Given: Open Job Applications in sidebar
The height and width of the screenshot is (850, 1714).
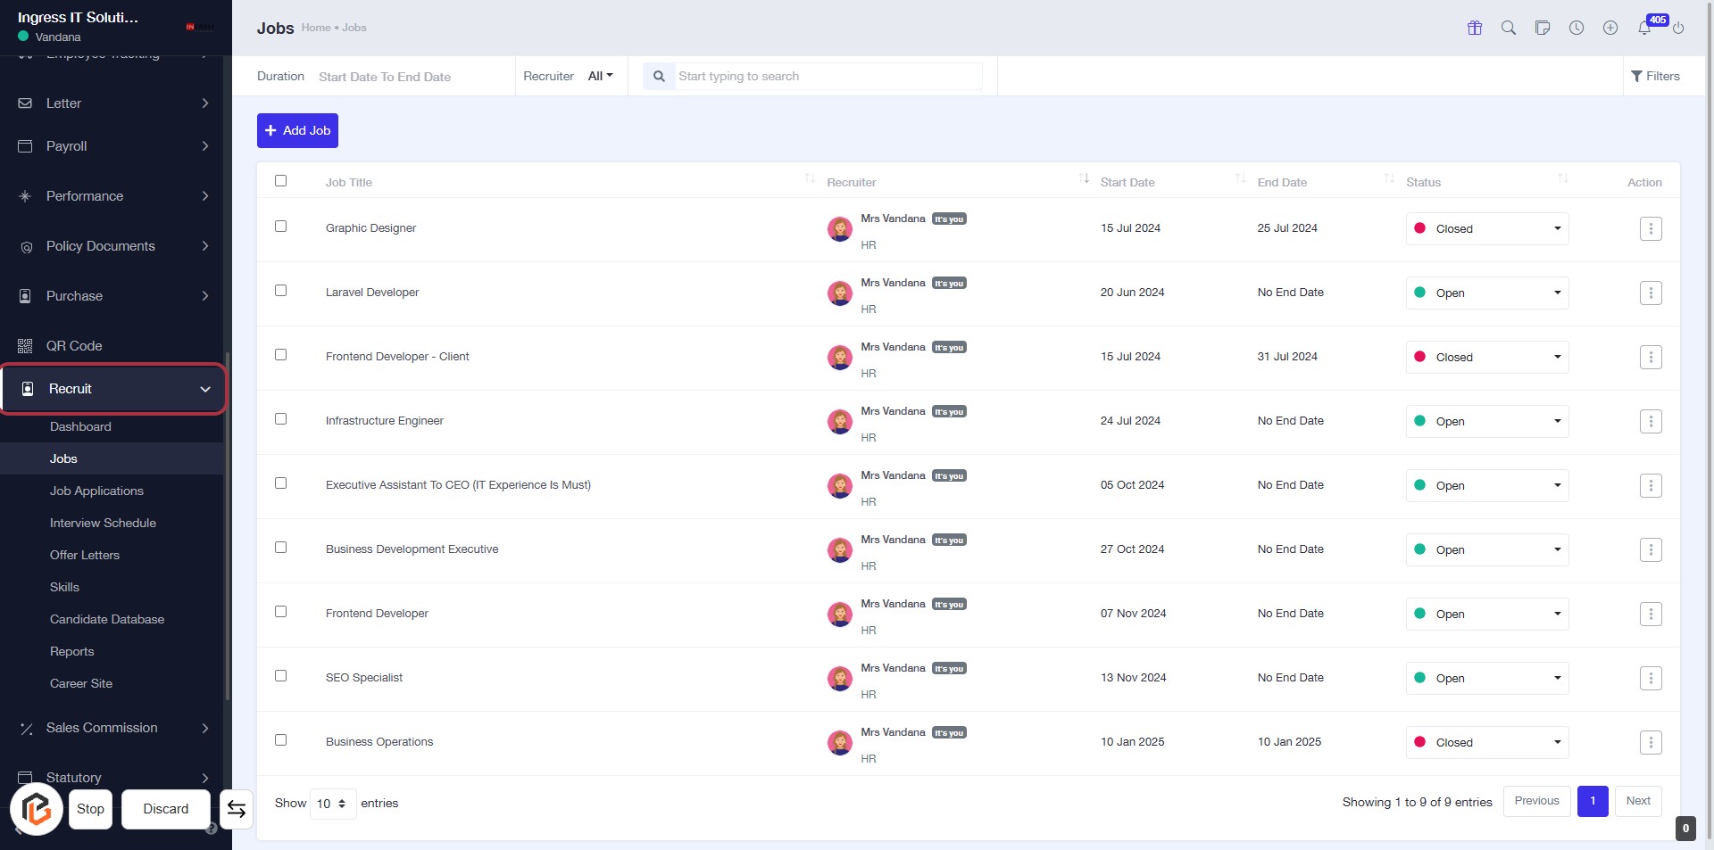Looking at the screenshot, I should tap(96, 491).
